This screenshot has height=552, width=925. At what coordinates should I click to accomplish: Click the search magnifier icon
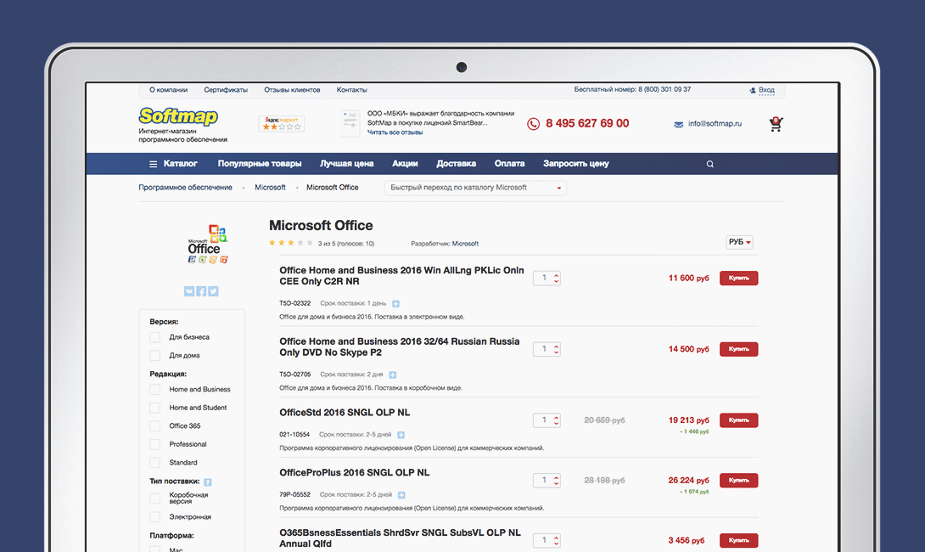point(710,164)
